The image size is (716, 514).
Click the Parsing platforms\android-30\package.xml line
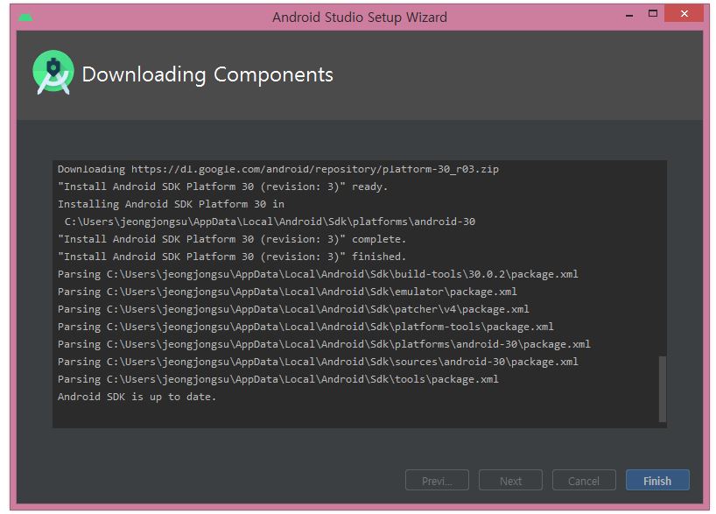coord(324,344)
